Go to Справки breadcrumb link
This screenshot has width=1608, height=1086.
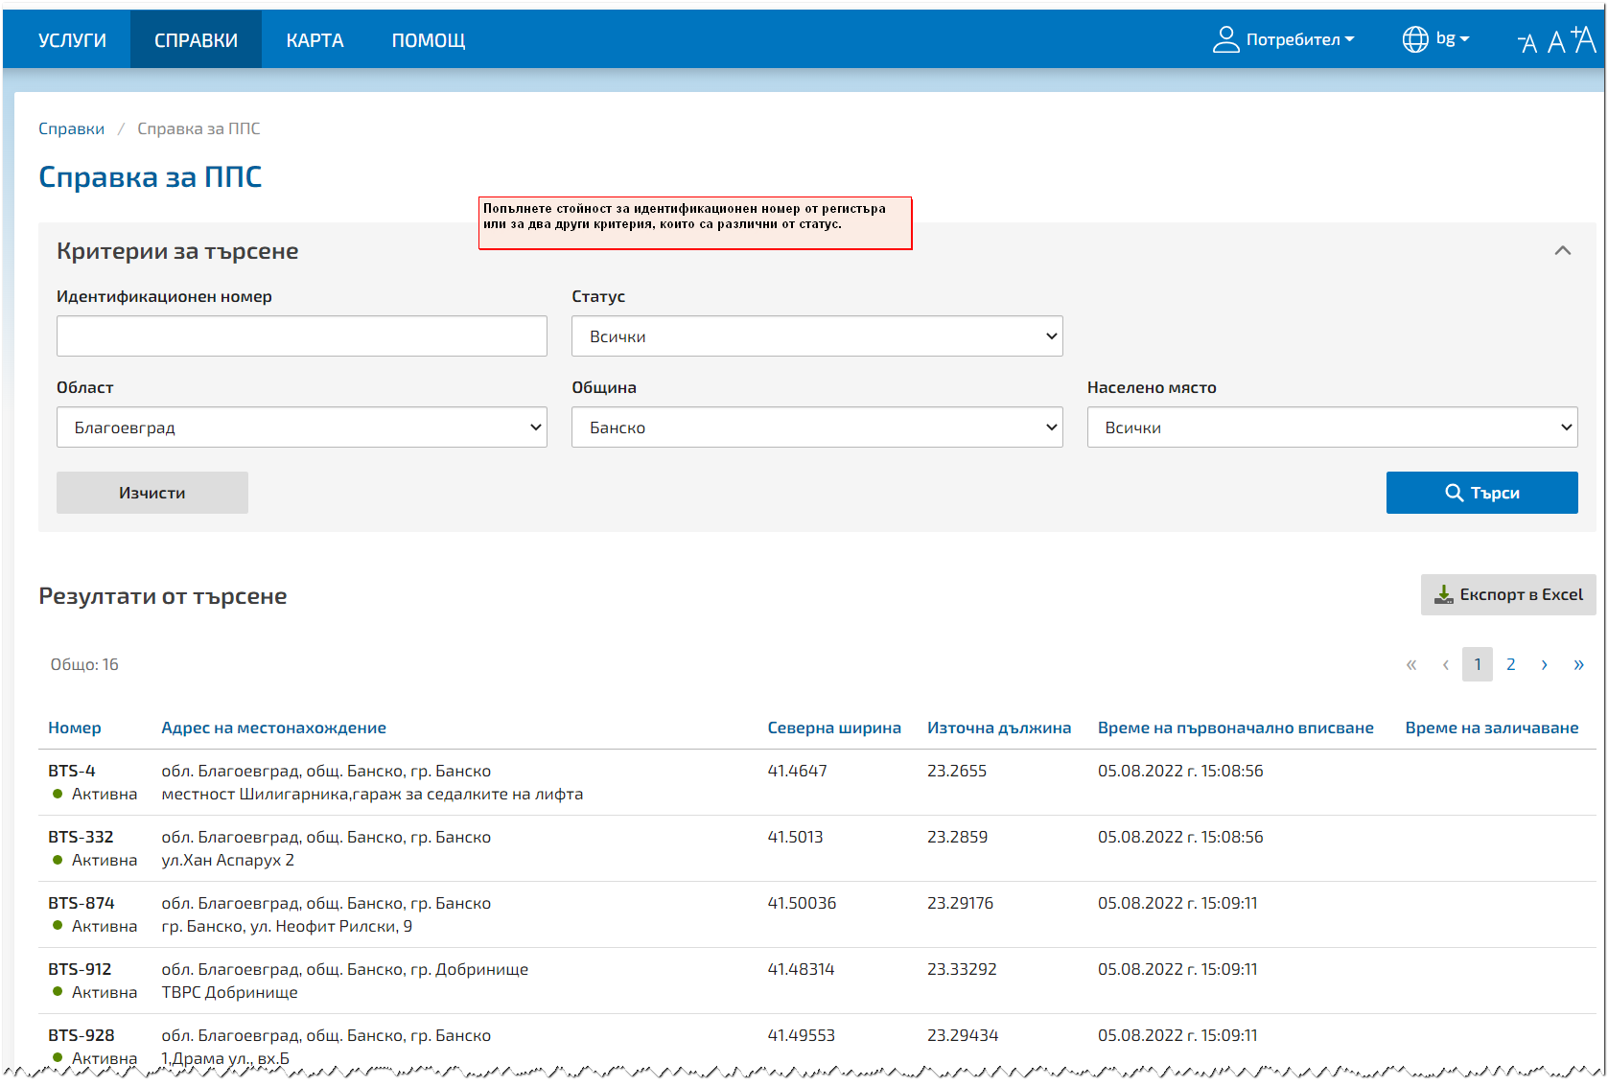click(71, 128)
